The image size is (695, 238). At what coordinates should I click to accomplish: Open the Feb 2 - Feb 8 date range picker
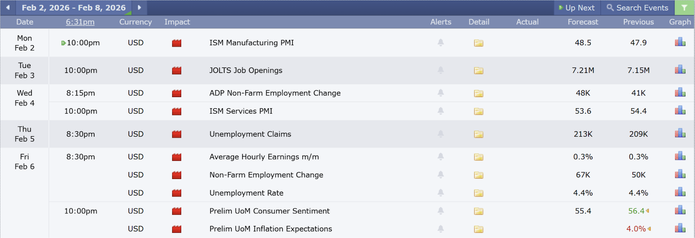coord(73,8)
